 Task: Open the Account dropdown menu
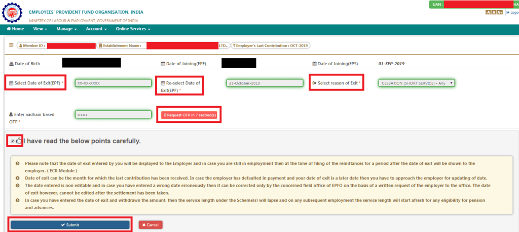coord(96,29)
